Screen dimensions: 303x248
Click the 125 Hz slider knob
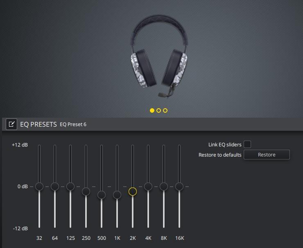tap(70, 187)
